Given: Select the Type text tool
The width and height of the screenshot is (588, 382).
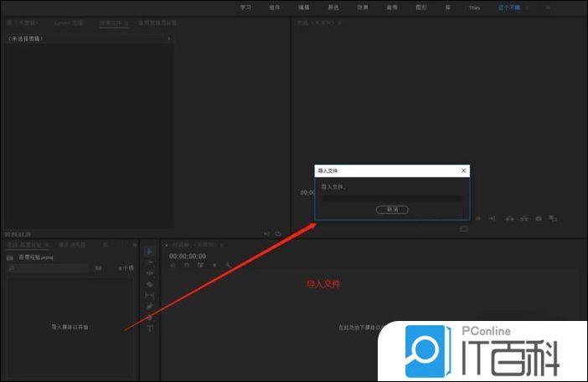Looking at the screenshot, I should pyautogui.click(x=150, y=329).
